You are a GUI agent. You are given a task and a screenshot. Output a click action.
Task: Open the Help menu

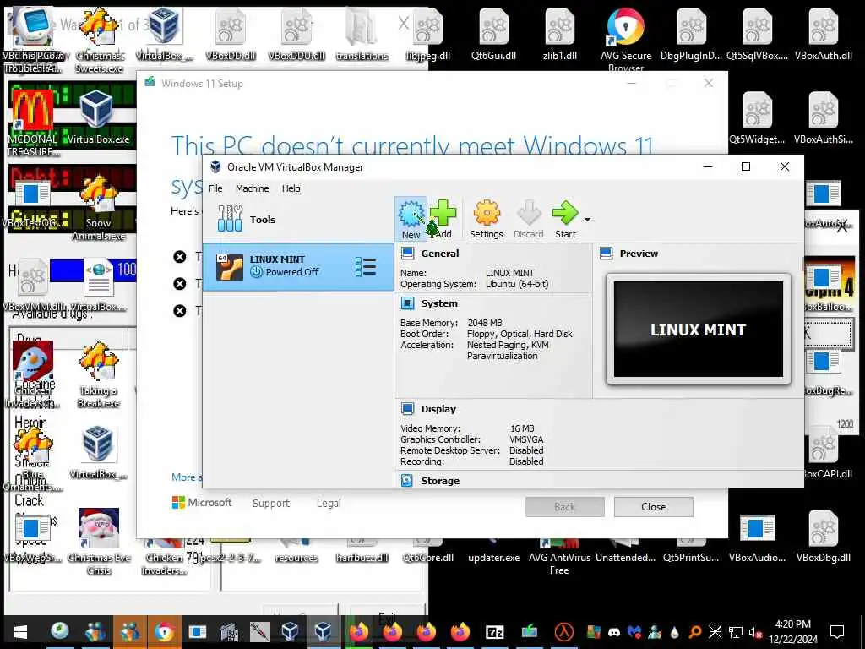click(x=291, y=188)
